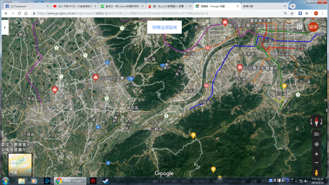Click the Chrome taskbar button
The image size is (329, 185).
point(70,181)
